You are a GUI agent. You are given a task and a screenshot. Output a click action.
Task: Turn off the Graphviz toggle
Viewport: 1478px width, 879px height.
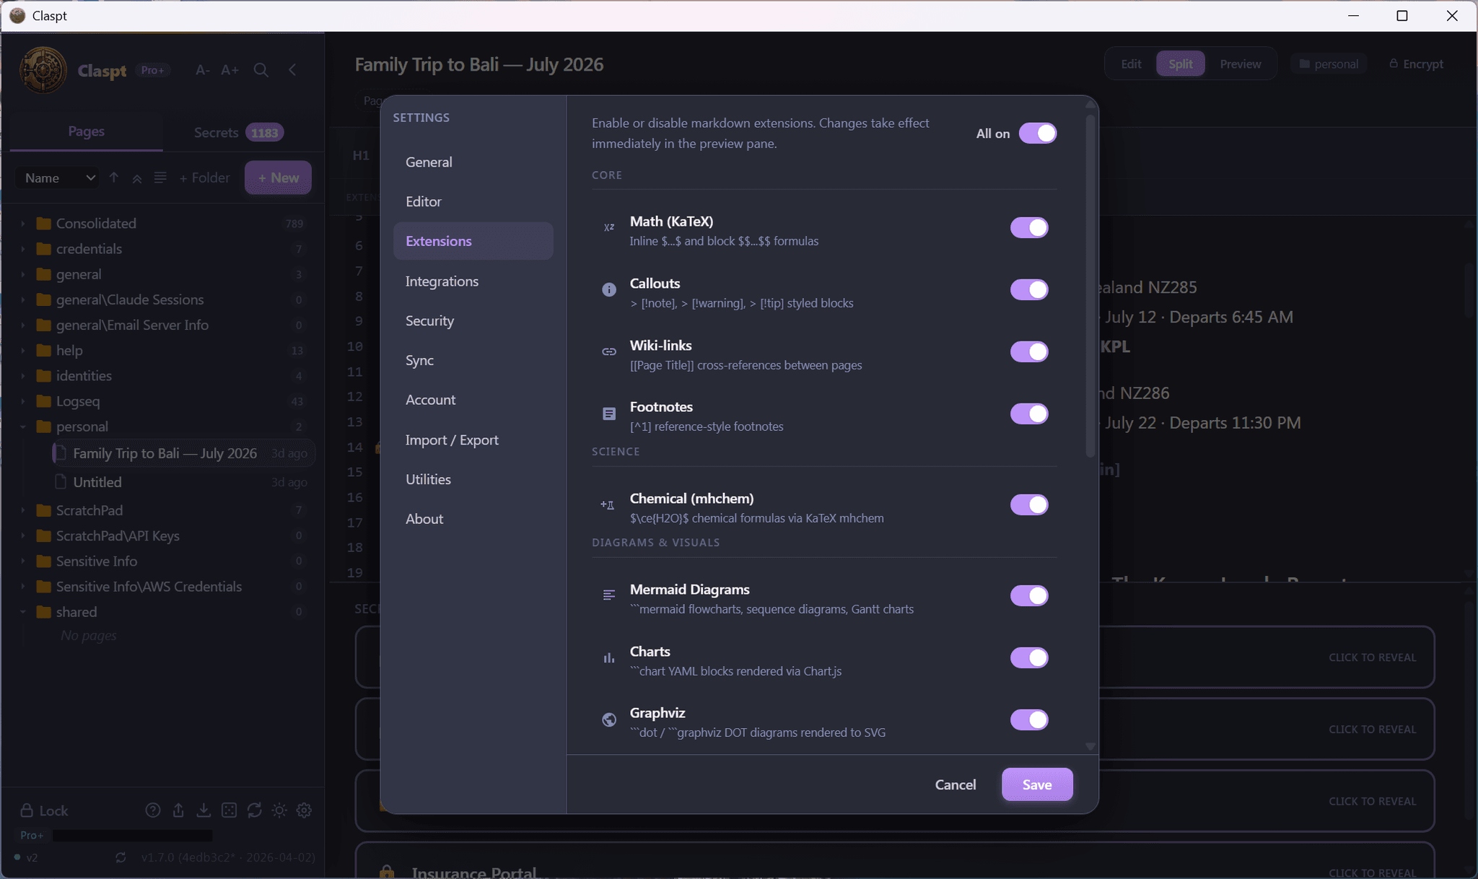[x=1029, y=720]
